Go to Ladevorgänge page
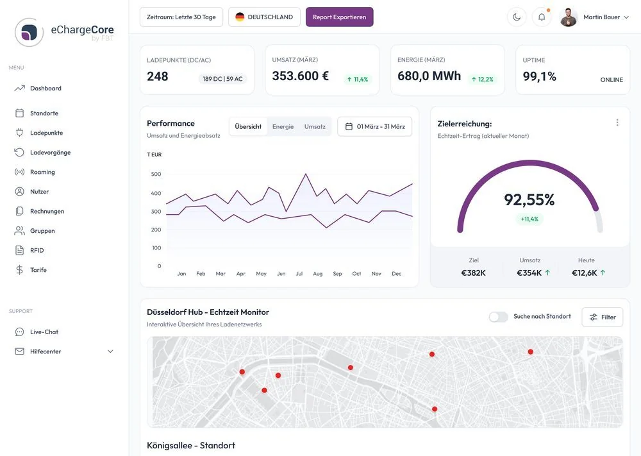This screenshot has height=456, width=641. click(50, 153)
